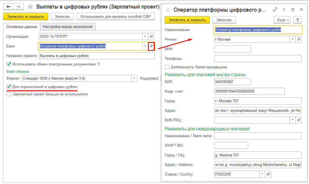Add salary project form to favorites star
The image size is (309, 184).
point(30,7)
